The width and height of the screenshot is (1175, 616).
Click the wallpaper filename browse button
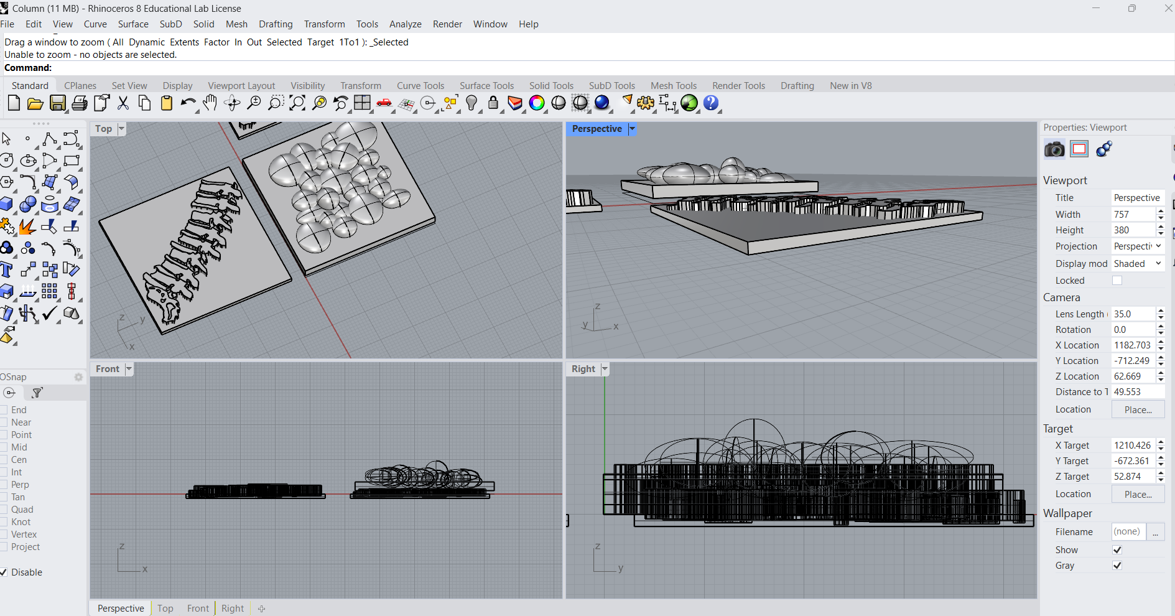pos(1155,532)
